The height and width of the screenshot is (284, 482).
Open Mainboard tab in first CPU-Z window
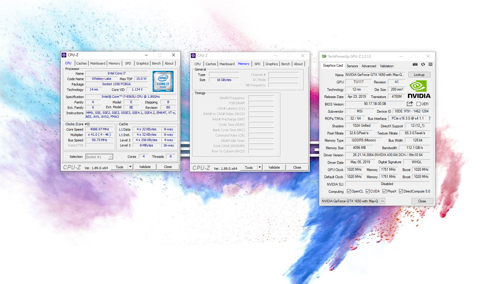[x=98, y=63]
